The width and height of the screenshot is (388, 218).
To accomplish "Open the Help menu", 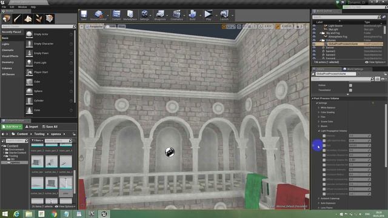I will point(33,7).
